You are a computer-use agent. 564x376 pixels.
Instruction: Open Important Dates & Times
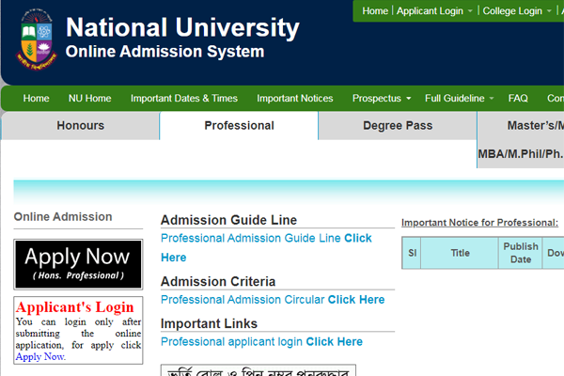(184, 98)
